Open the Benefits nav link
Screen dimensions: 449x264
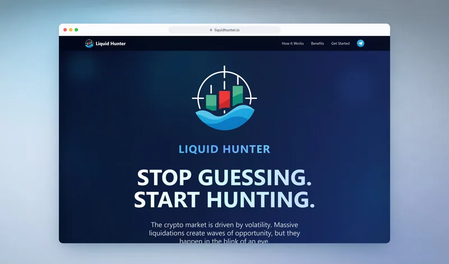click(x=317, y=44)
